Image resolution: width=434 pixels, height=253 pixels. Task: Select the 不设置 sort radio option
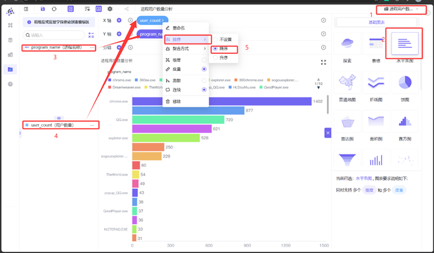215,40
